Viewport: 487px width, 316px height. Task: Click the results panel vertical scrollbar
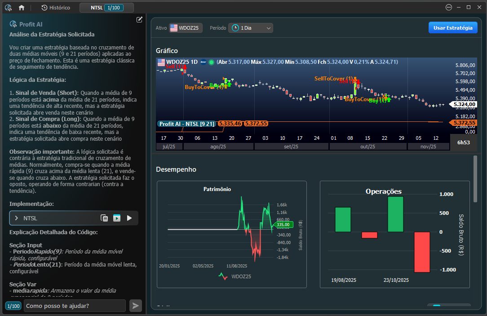tap(475, 179)
